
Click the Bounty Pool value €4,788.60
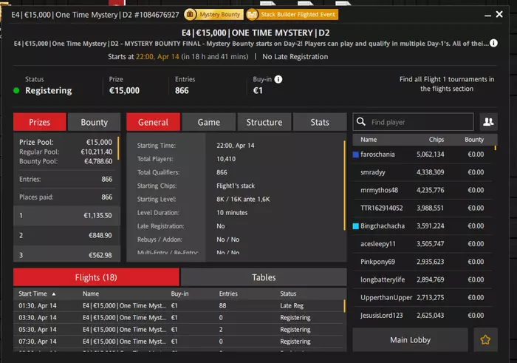[98, 161]
